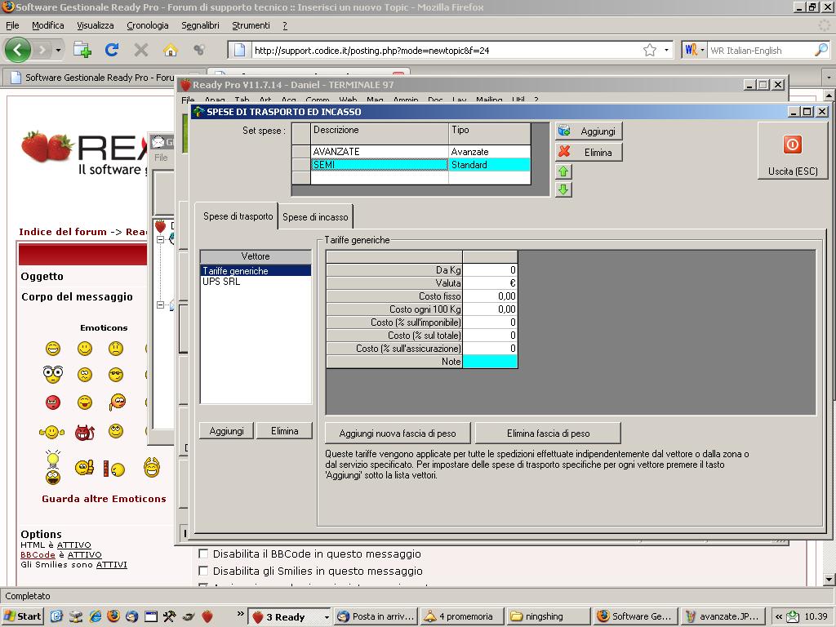Click the new tab icon in toolbar
The height and width of the screenshot is (627, 836).
coord(82,50)
